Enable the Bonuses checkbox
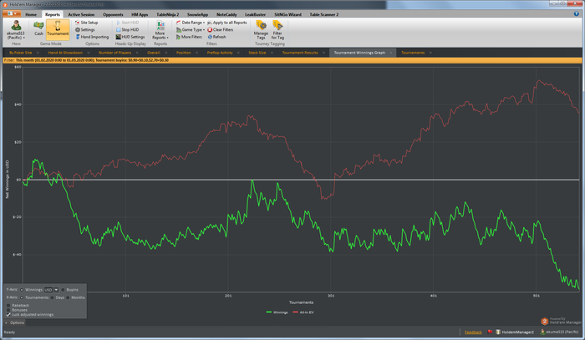585x340 pixels. (8, 310)
